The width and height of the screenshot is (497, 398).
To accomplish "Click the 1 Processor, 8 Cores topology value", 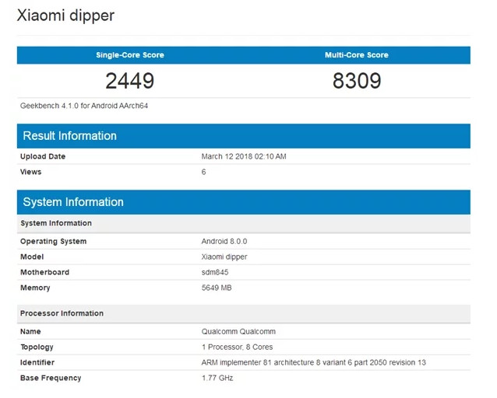I will point(238,347).
